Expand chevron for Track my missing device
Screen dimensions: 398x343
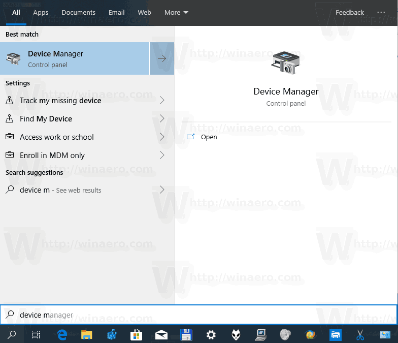162,101
